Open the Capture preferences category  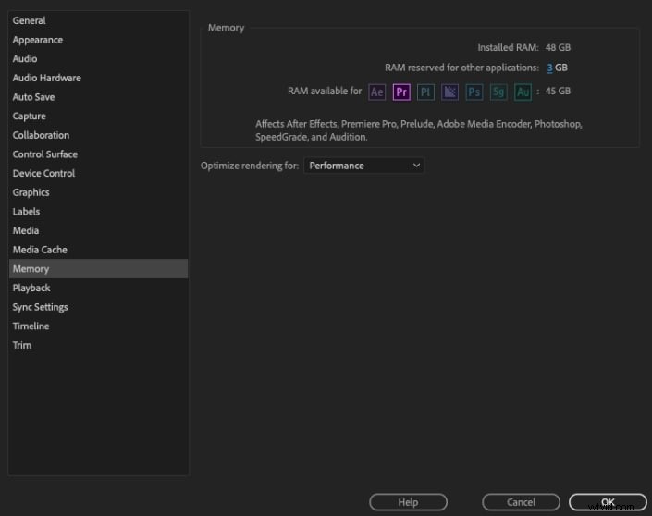tap(98, 116)
